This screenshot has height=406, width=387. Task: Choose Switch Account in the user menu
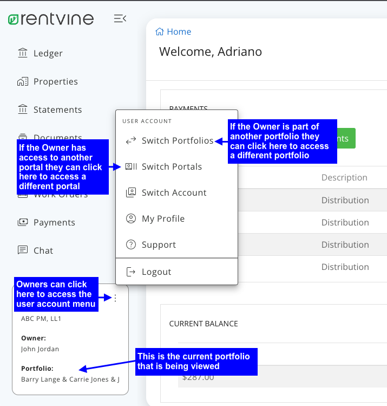pyautogui.click(x=174, y=193)
